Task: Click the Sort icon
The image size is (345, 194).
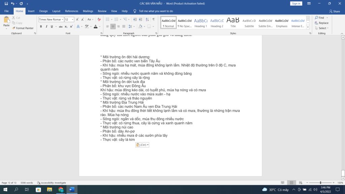Action: [147, 20]
